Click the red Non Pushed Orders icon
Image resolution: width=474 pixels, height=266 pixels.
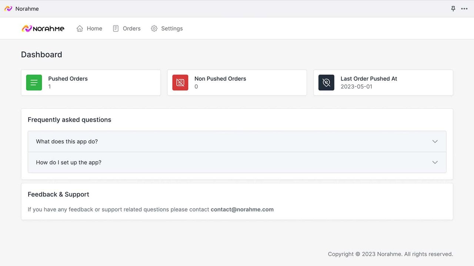pyautogui.click(x=180, y=83)
